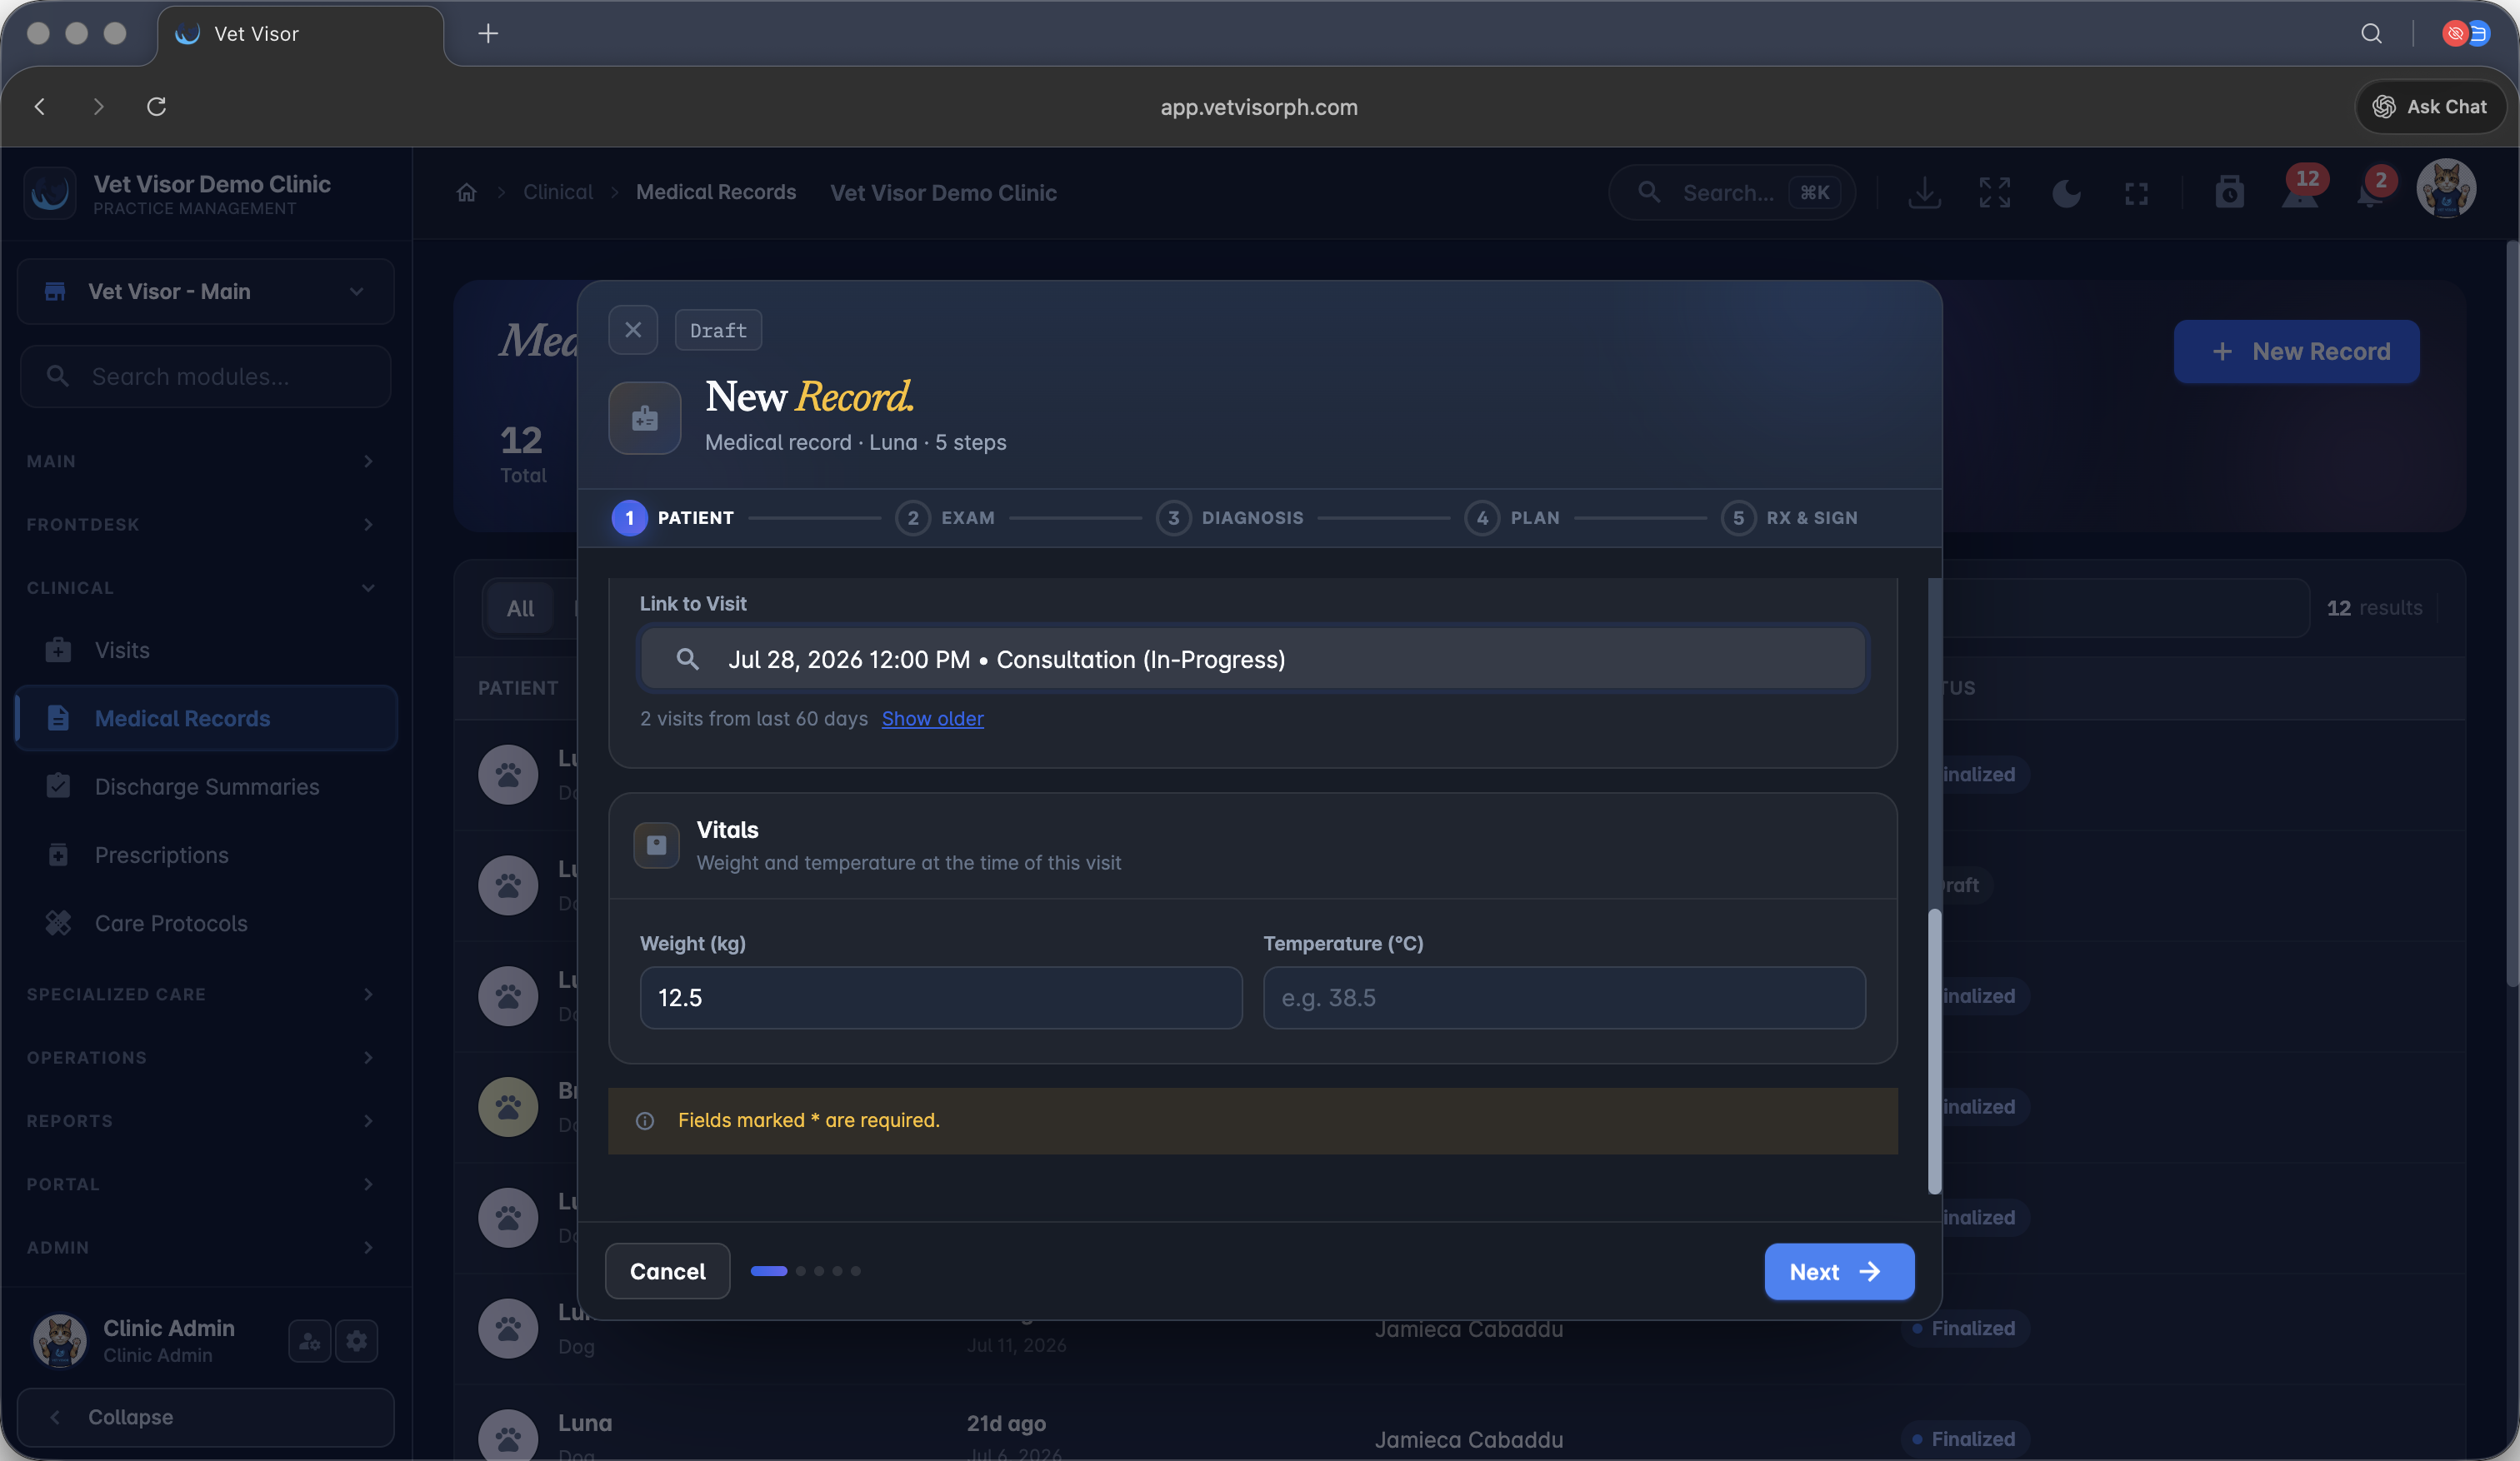Click the Show older link

(932, 719)
